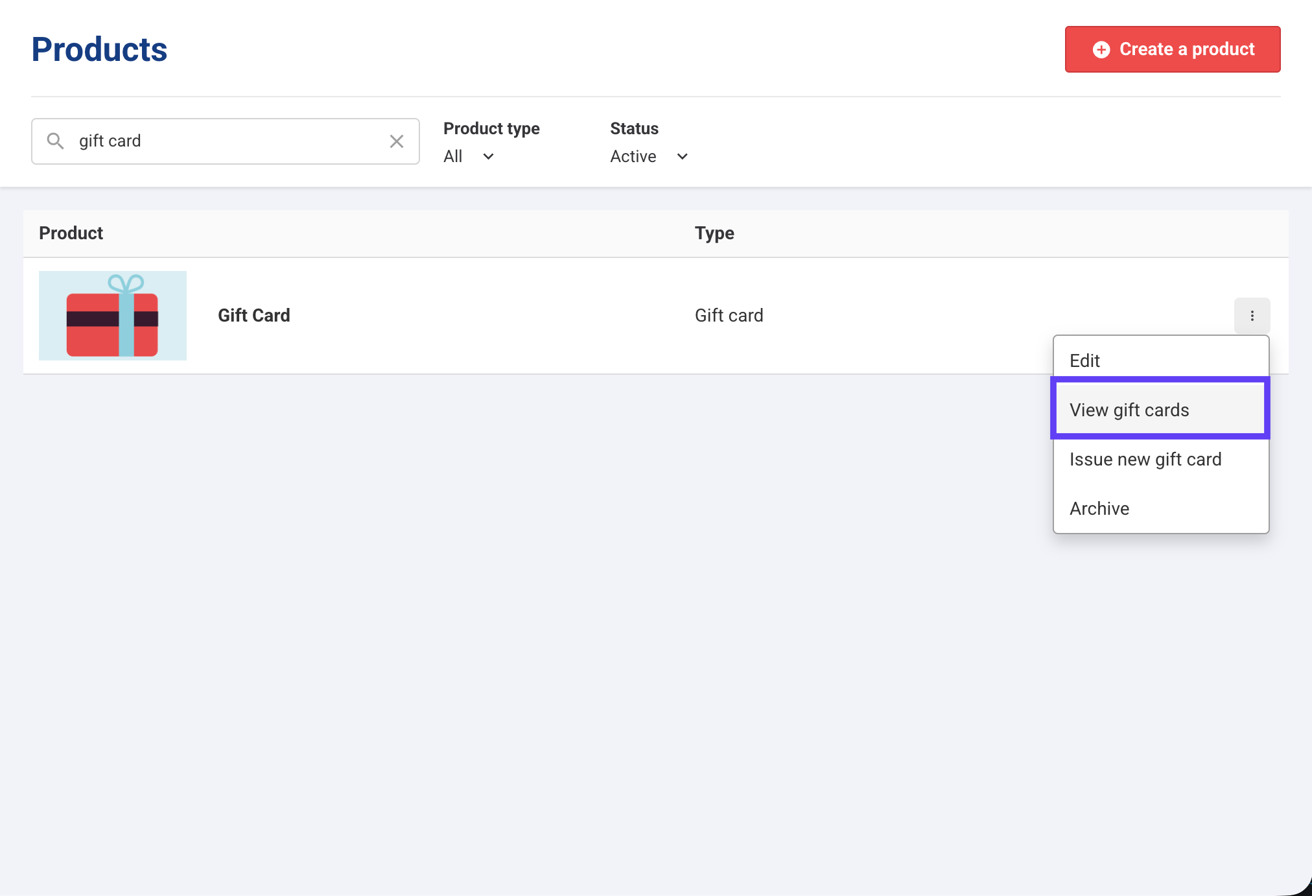Open the Active status dropdown

[x=633, y=156]
